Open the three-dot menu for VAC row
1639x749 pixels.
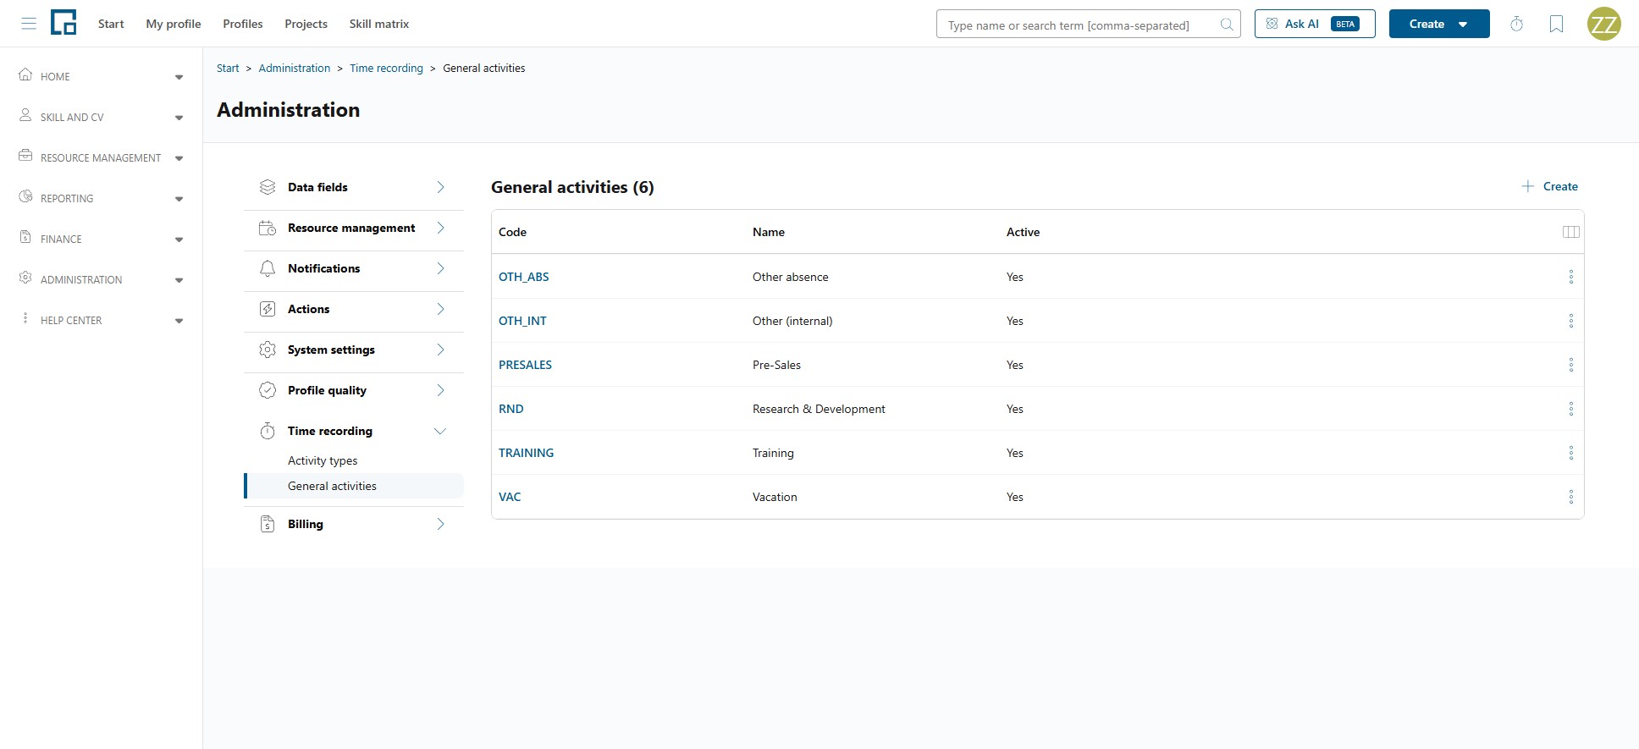pyautogui.click(x=1571, y=497)
